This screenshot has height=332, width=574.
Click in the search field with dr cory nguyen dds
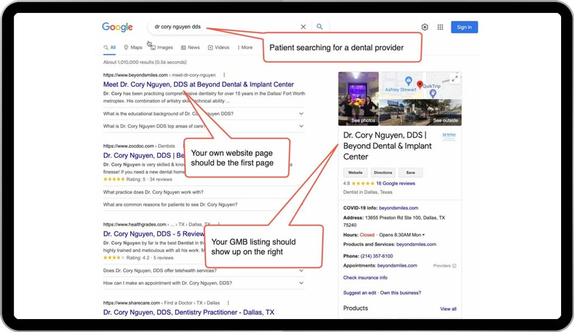[223, 27]
